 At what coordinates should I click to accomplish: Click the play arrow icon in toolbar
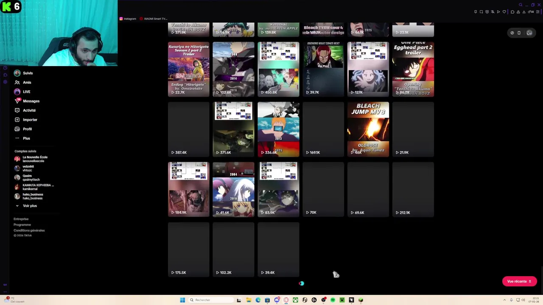pos(498,12)
